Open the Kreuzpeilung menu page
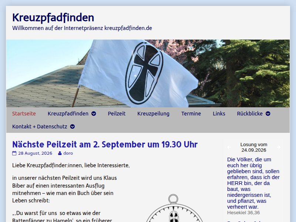The width and height of the screenshot is (296, 222). click(153, 114)
